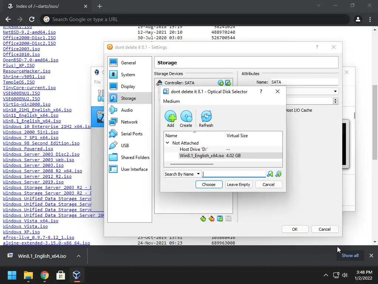Click the browser page vertical scrollbar
The image size is (378, 284).
[x=375, y=122]
